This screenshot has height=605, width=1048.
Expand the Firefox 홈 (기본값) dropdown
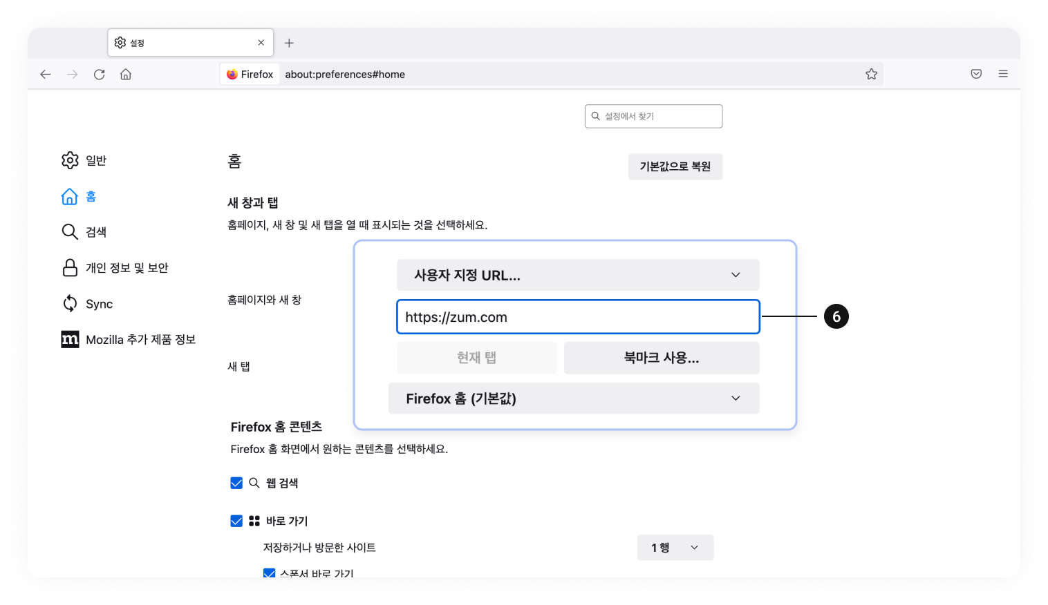point(574,398)
